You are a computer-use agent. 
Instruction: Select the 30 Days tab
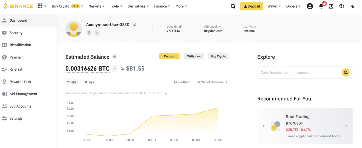pyautogui.click(x=89, y=82)
